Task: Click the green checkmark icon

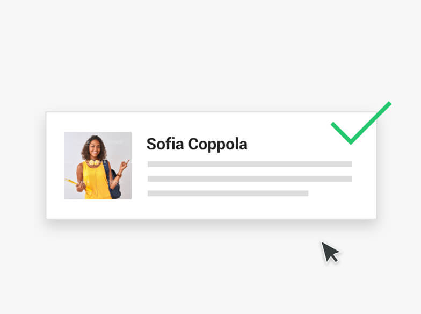Action: (361, 123)
